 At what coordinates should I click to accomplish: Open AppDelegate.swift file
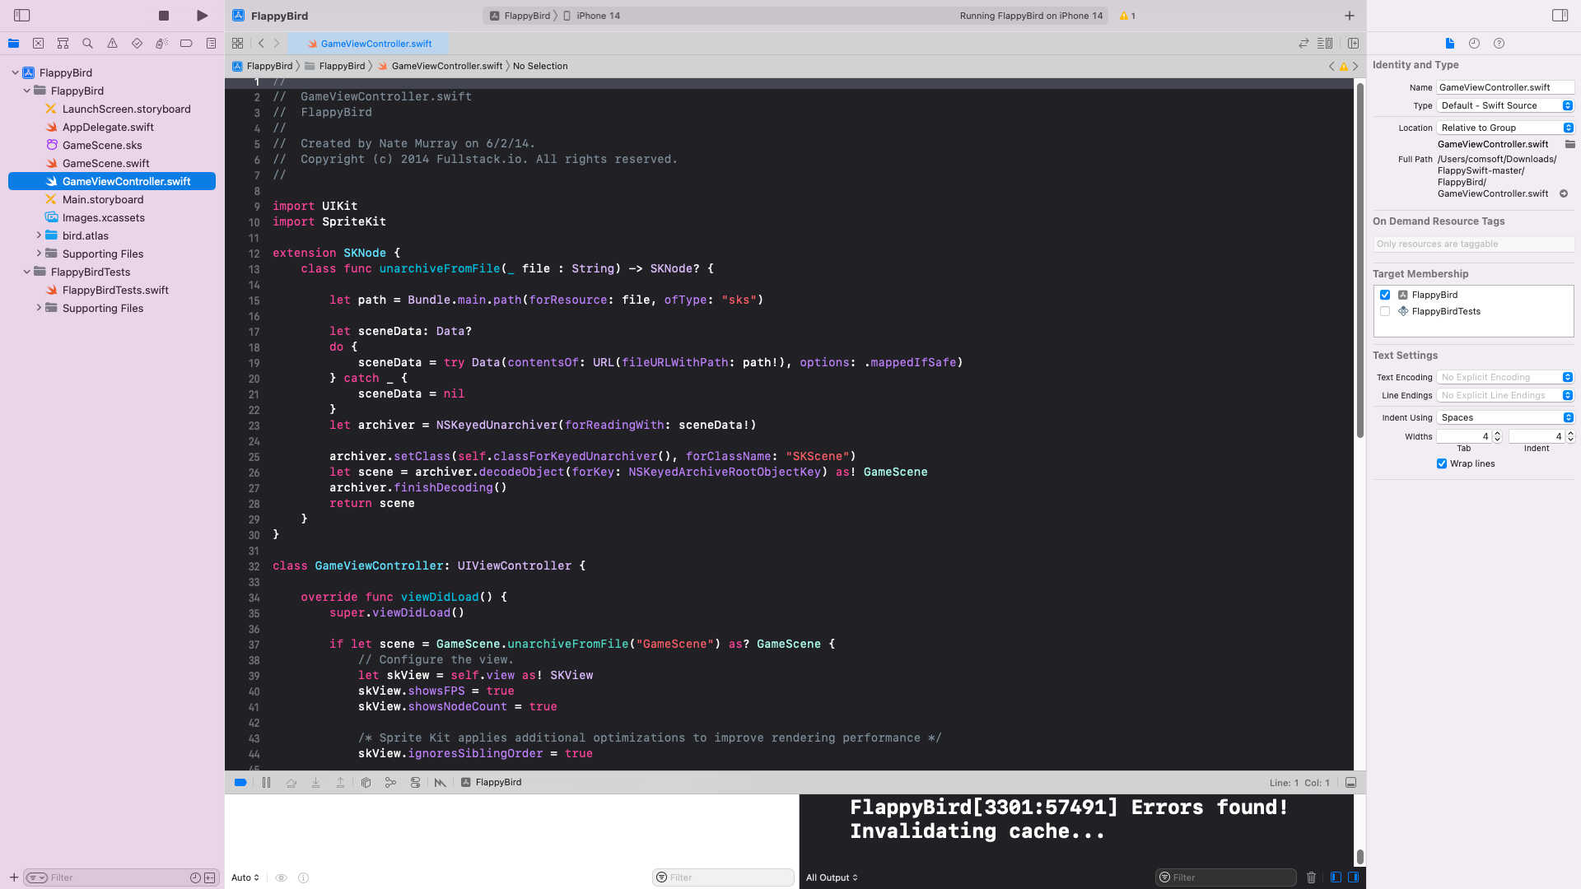click(108, 127)
